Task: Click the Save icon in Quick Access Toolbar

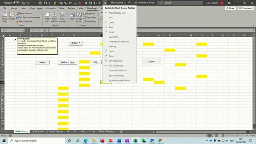Action: point(23,3)
